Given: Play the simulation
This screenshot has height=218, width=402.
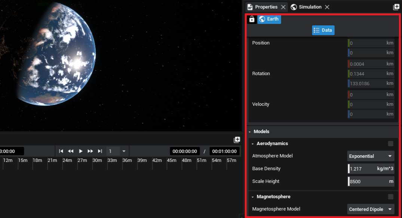Looking at the screenshot, I should tap(80, 151).
